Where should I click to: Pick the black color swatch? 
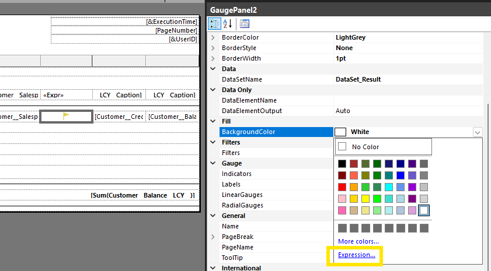point(342,164)
